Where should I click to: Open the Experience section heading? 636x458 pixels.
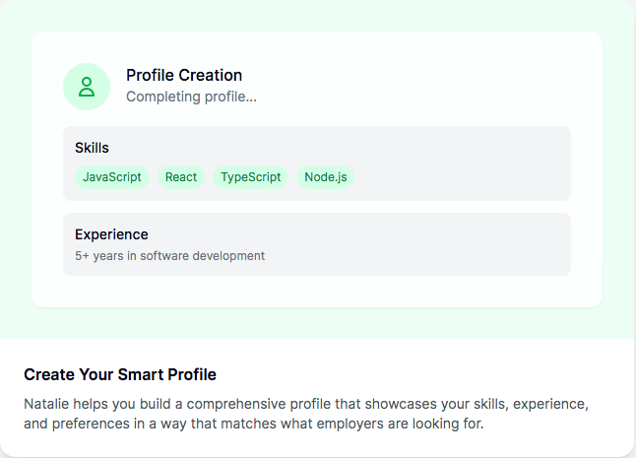coord(111,234)
